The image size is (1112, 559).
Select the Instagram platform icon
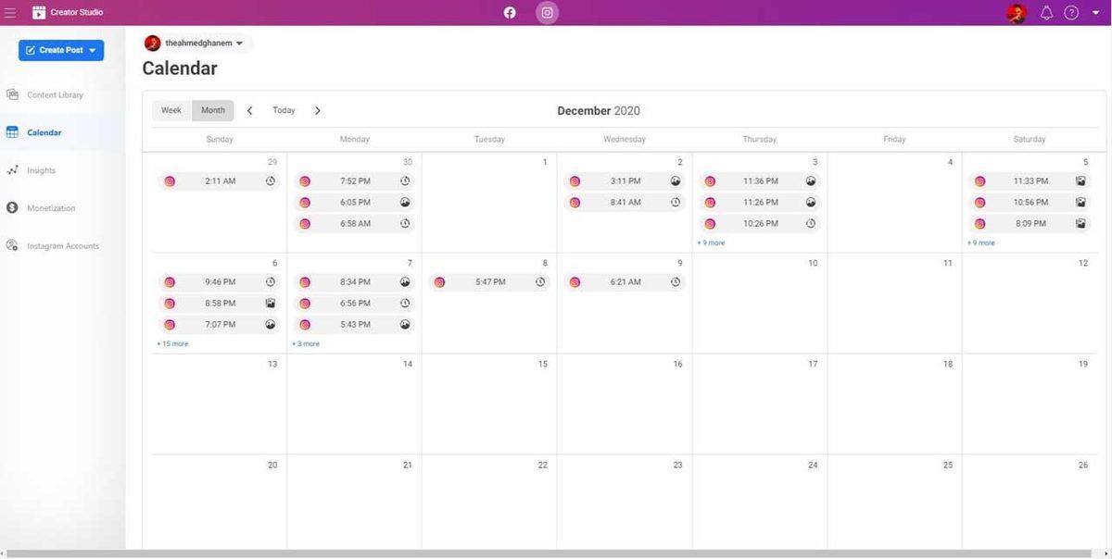coord(548,13)
